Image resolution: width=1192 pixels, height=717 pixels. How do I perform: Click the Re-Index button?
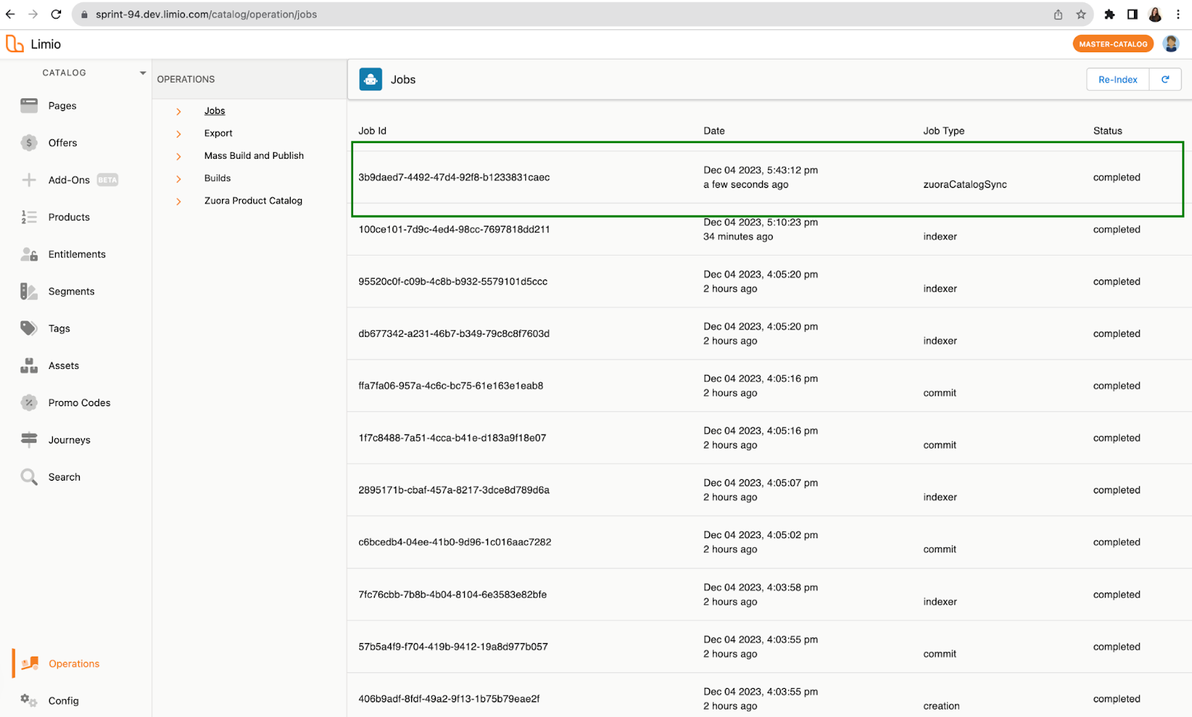tap(1117, 80)
